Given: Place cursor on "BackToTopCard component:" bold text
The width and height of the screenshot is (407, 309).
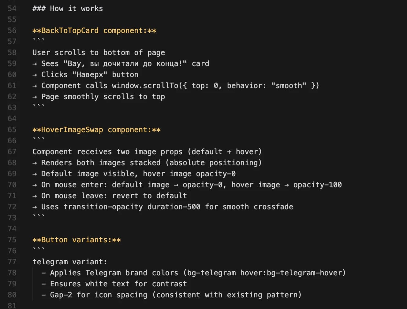Looking at the screenshot, I should coord(94,31).
